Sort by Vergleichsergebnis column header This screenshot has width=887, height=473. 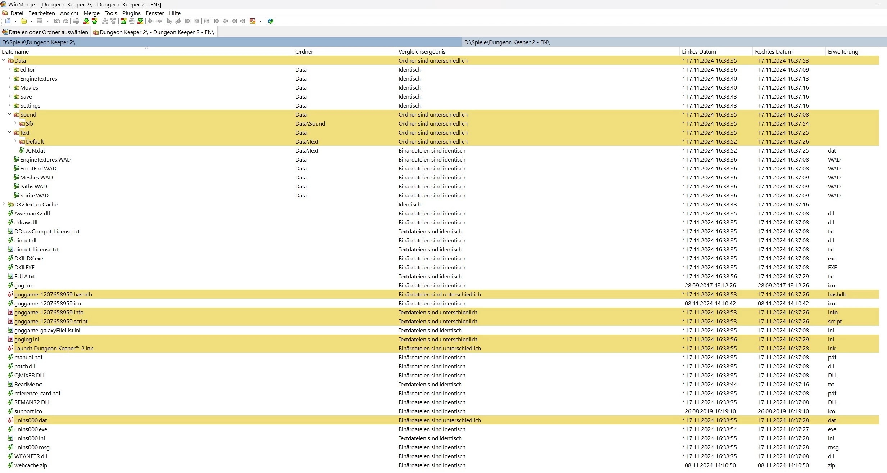click(538, 51)
